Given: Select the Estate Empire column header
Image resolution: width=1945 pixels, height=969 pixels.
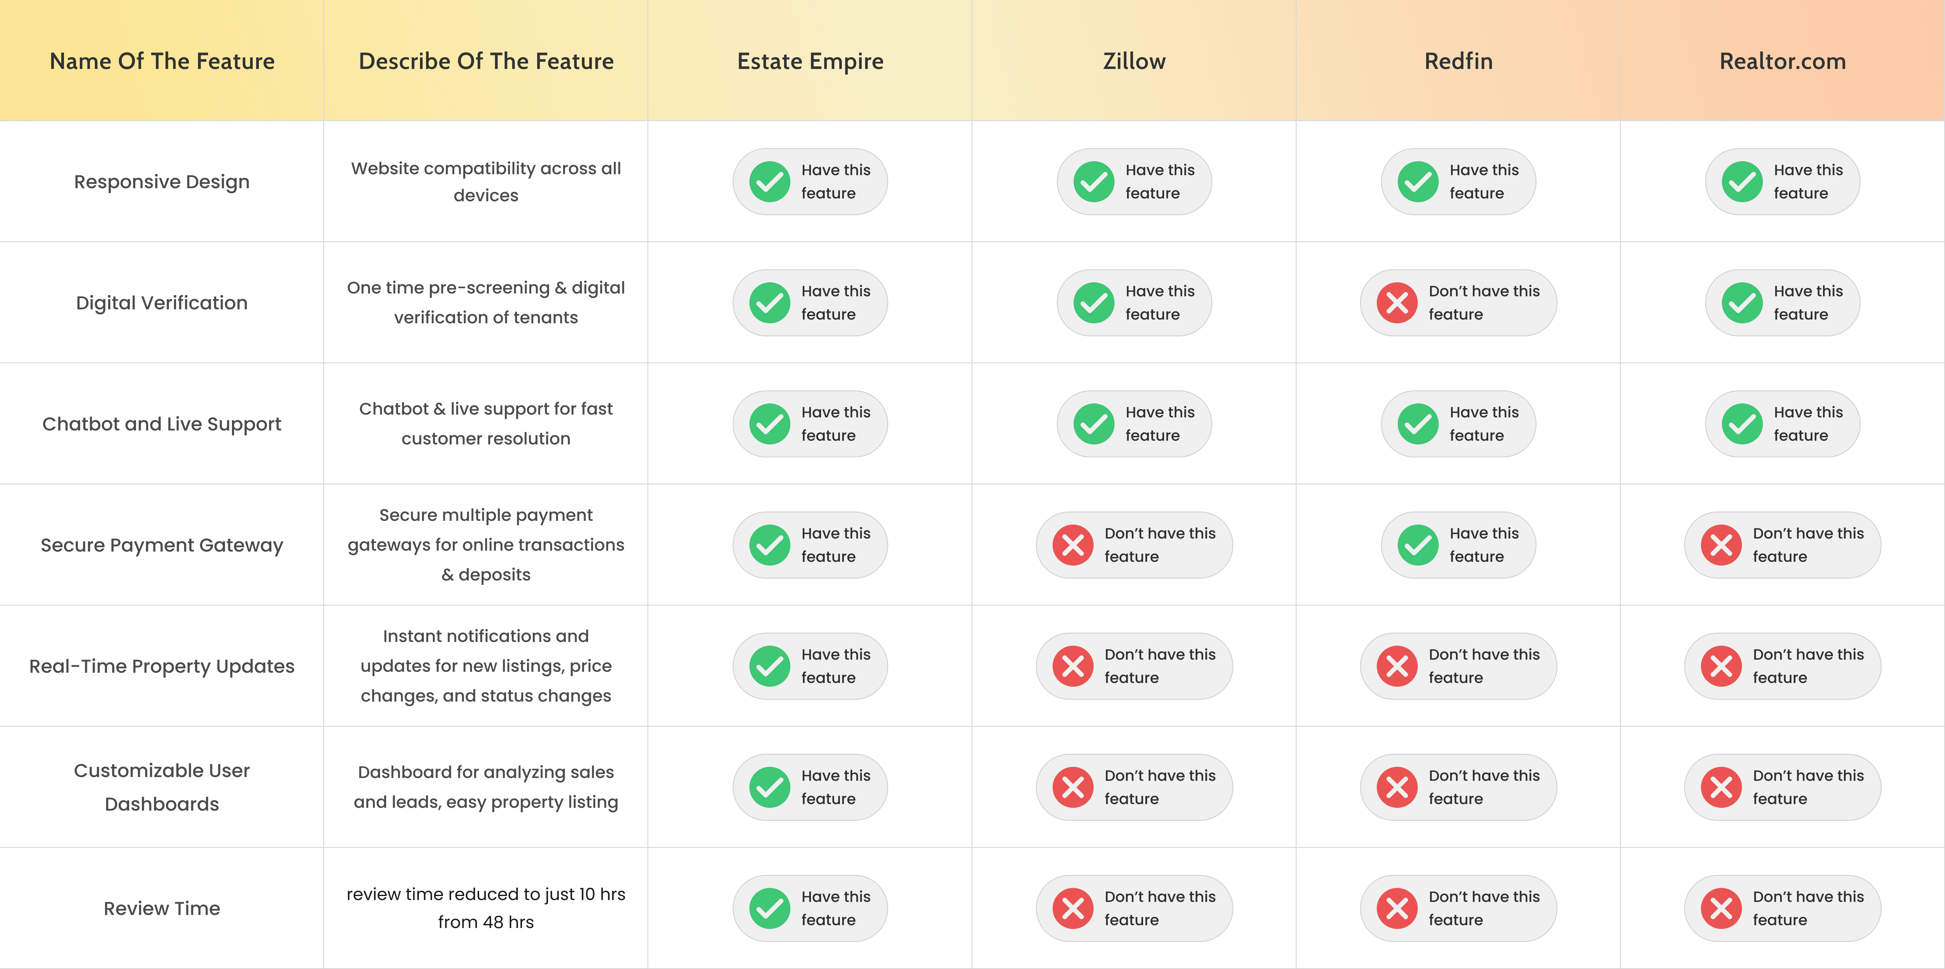Looking at the screenshot, I should pyautogui.click(x=810, y=61).
